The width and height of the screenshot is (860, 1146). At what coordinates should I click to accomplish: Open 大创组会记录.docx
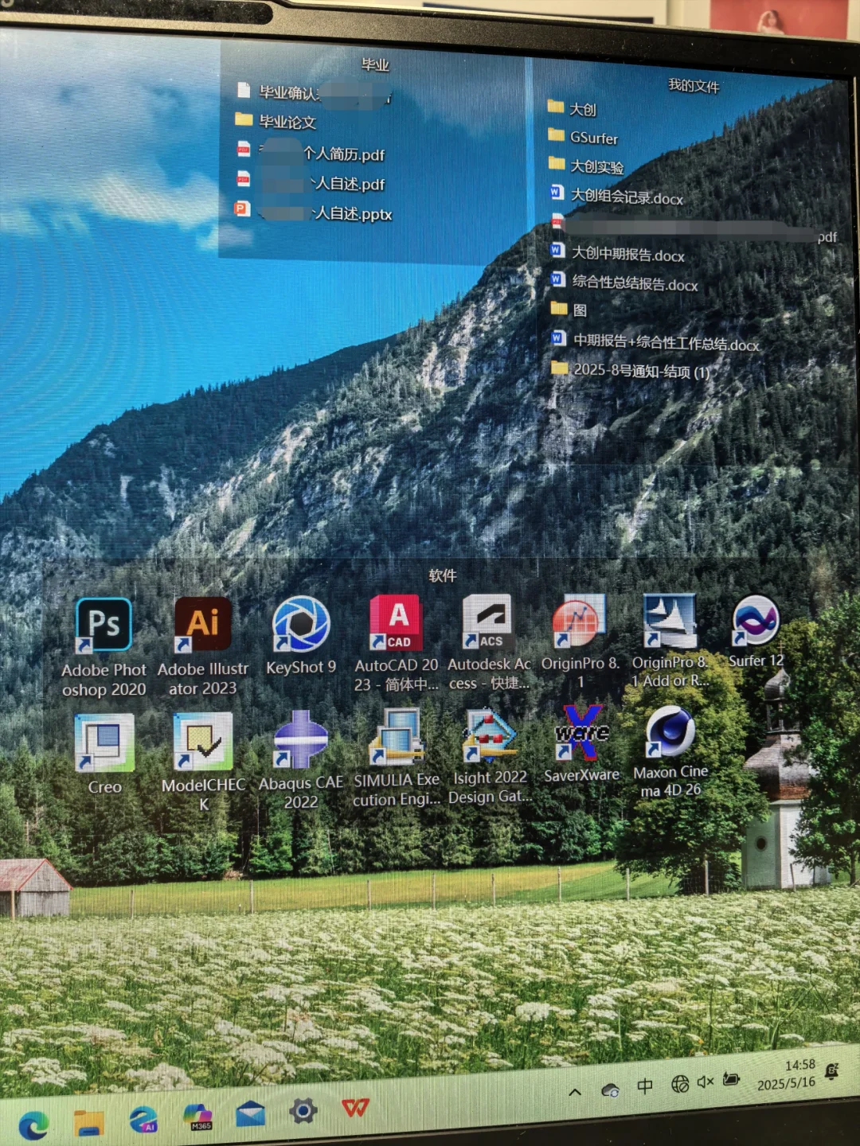tap(617, 196)
